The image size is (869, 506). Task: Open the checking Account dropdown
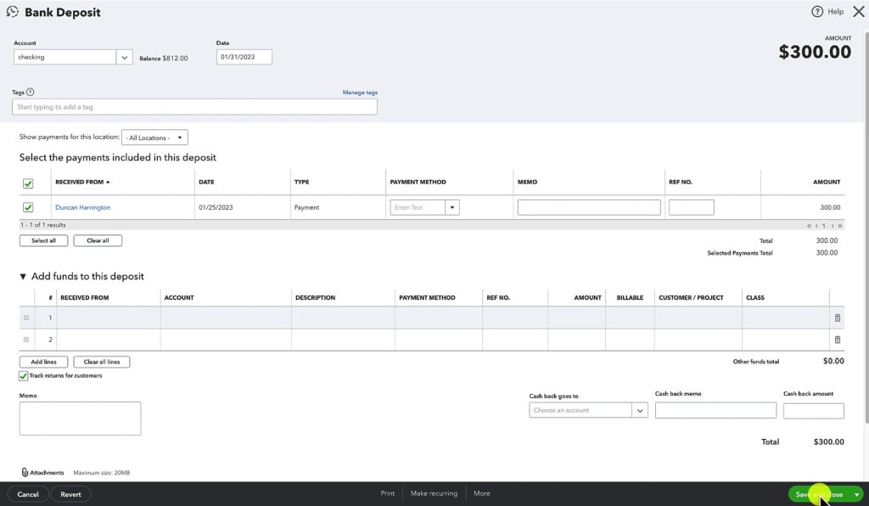click(x=124, y=56)
